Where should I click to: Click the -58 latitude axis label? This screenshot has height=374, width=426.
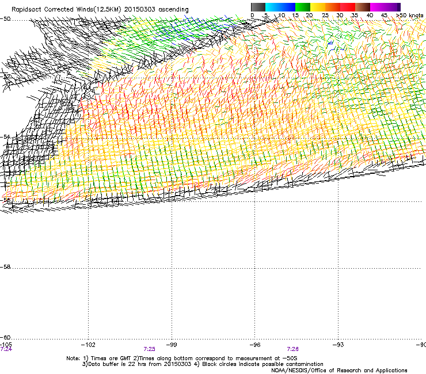tap(5, 267)
